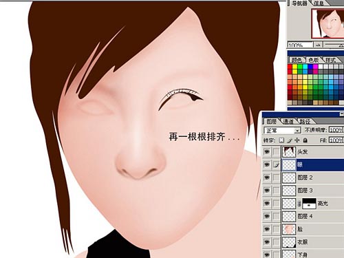Select the 色板 tab

pyautogui.click(x=314, y=60)
